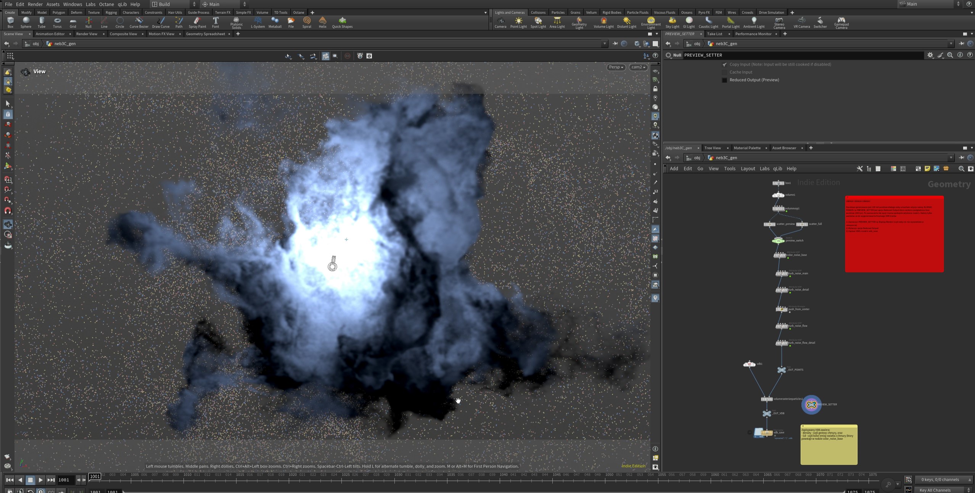Image resolution: width=975 pixels, height=493 pixels.
Task: Toggle the Cache Input checkbox
Action: pos(724,72)
